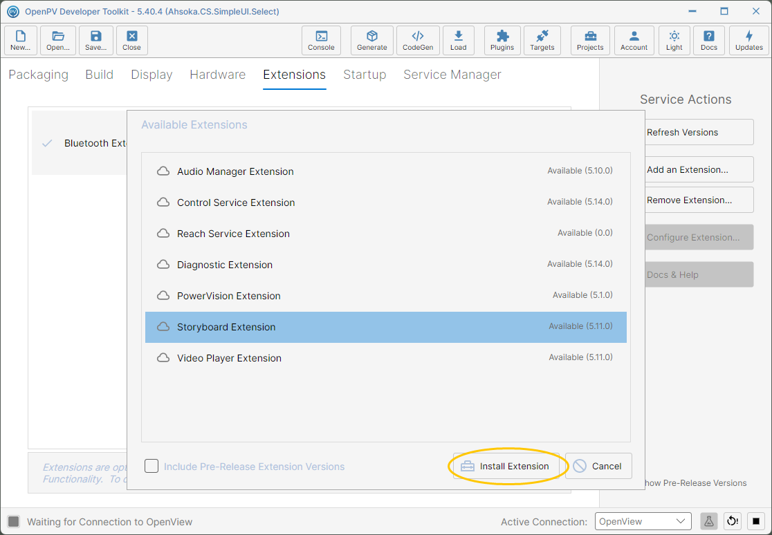Click the New file toolbar icon

click(20, 40)
